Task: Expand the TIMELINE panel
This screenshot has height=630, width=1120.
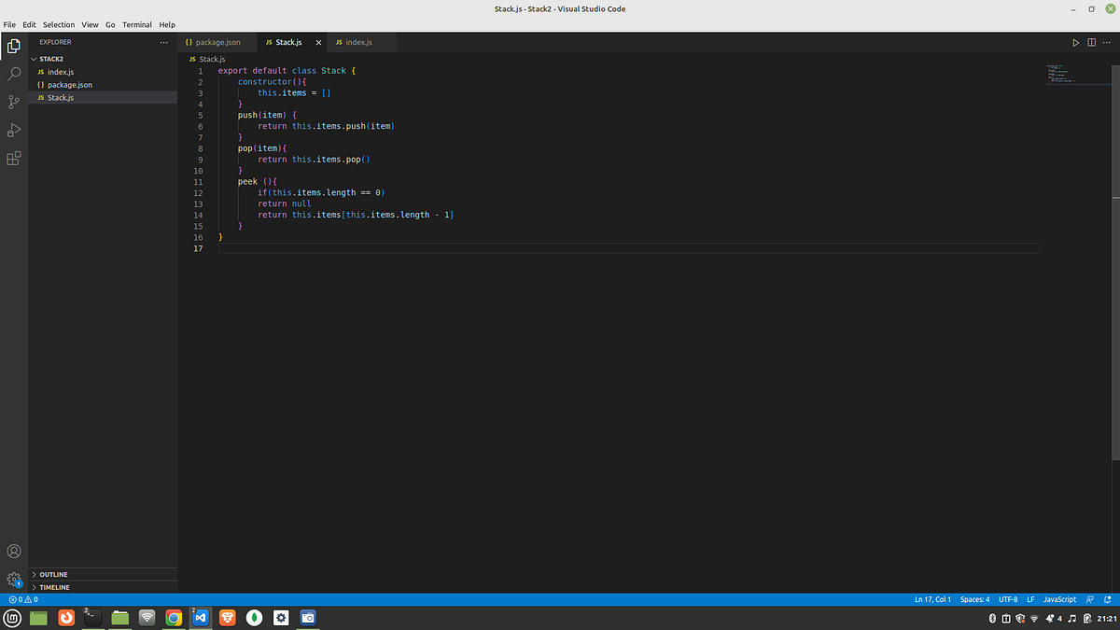Action: (103, 587)
